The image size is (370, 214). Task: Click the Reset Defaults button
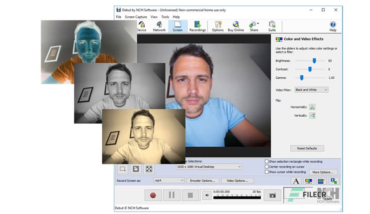point(307,148)
